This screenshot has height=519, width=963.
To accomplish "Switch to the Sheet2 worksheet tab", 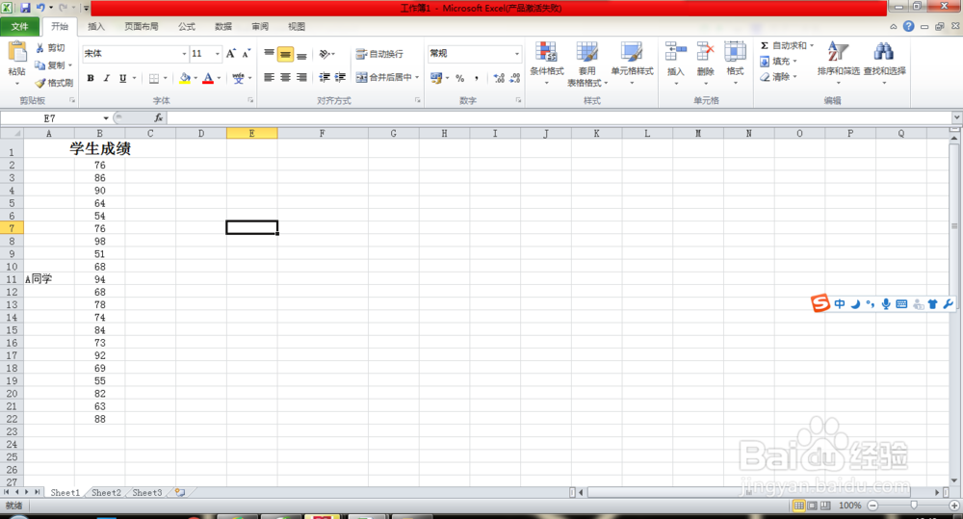I will point(106,493).
